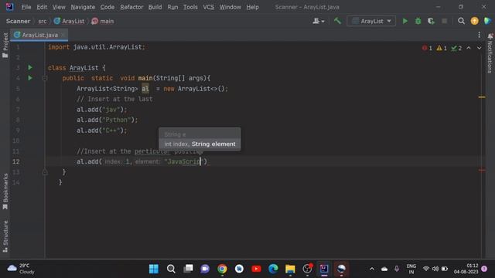
Task: Open the File menu
Action: (x=26, y=7)
